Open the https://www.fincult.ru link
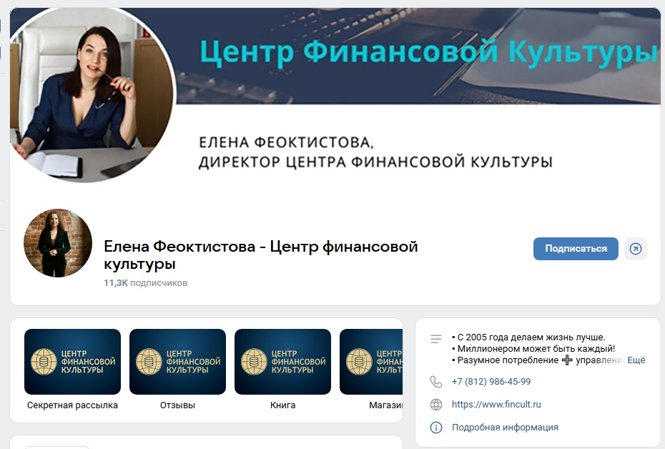The width and height of the screenshot is (665, 449). point(496,405)
